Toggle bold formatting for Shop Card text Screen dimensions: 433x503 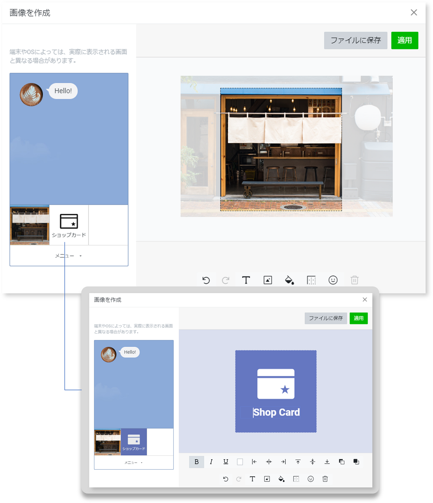tap(197, 462)
